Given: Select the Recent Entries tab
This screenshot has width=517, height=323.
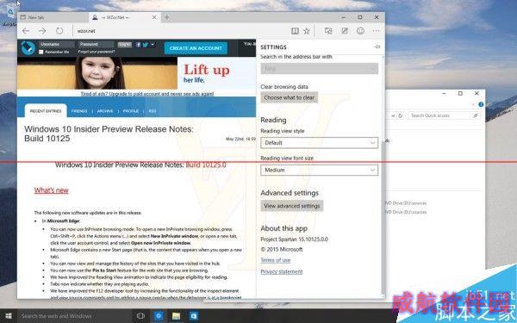Looking at the screenshot, I should 46,111.
